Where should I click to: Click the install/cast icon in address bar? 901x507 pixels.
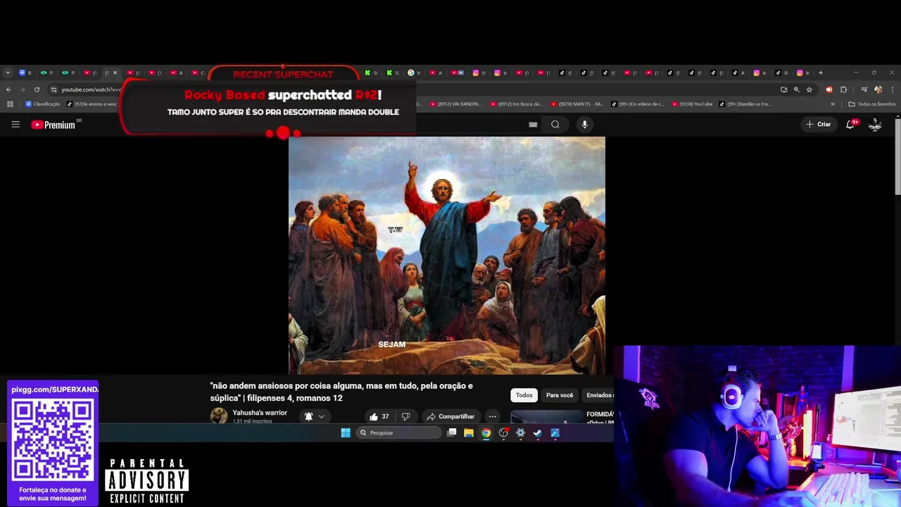[x=783, y=89]
